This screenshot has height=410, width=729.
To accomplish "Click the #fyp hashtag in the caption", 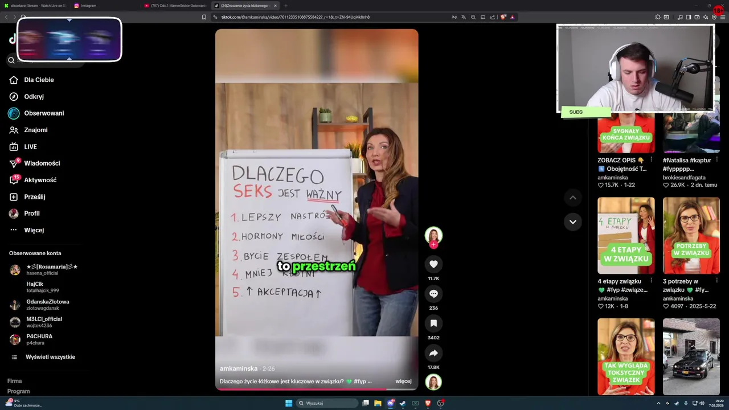I will tap(359, 382).
